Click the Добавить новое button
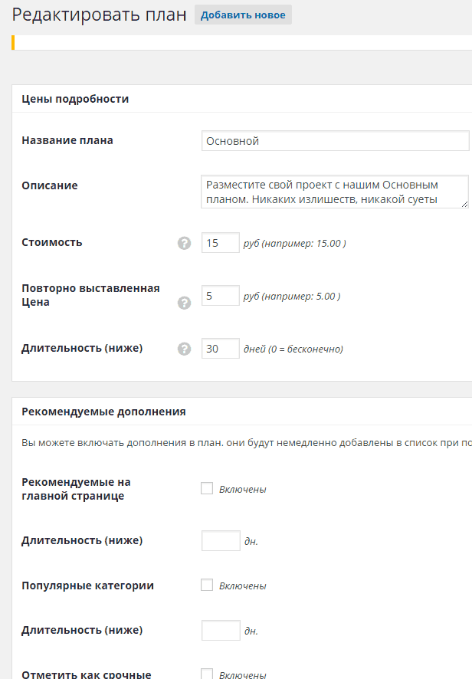Viewport: 472px width, 679px height. pos(243,15)
